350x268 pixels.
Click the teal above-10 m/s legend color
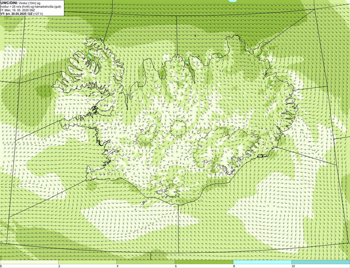point(321,262)
